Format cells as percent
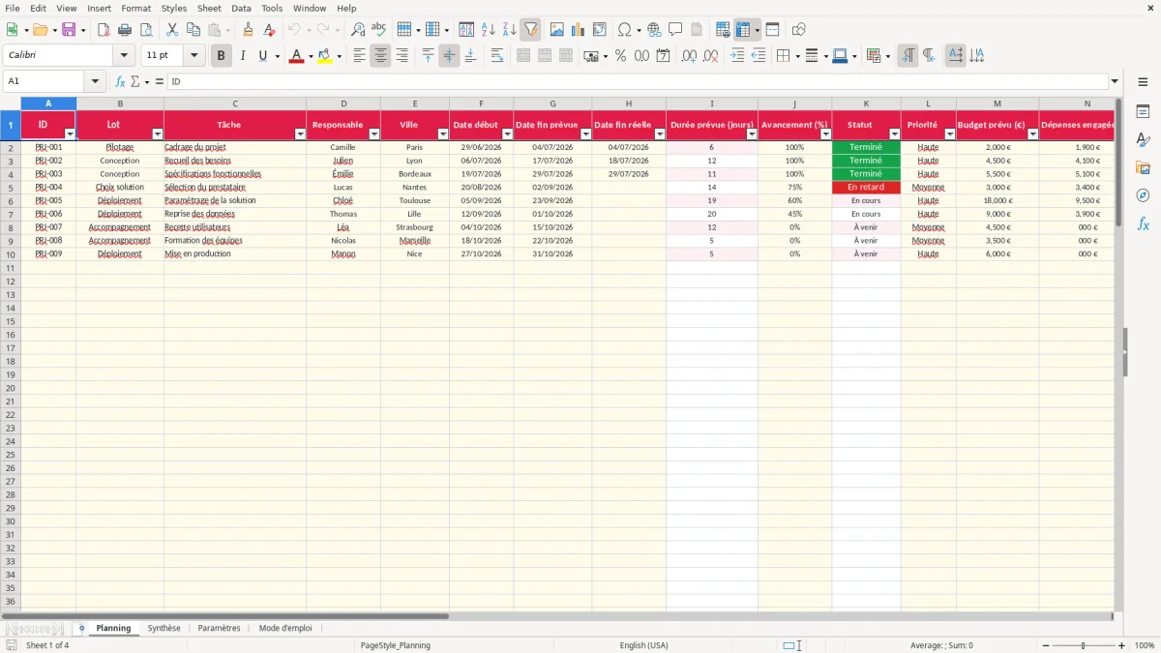This screenshot has width=1161, height=653. click(x=620, y=56)
